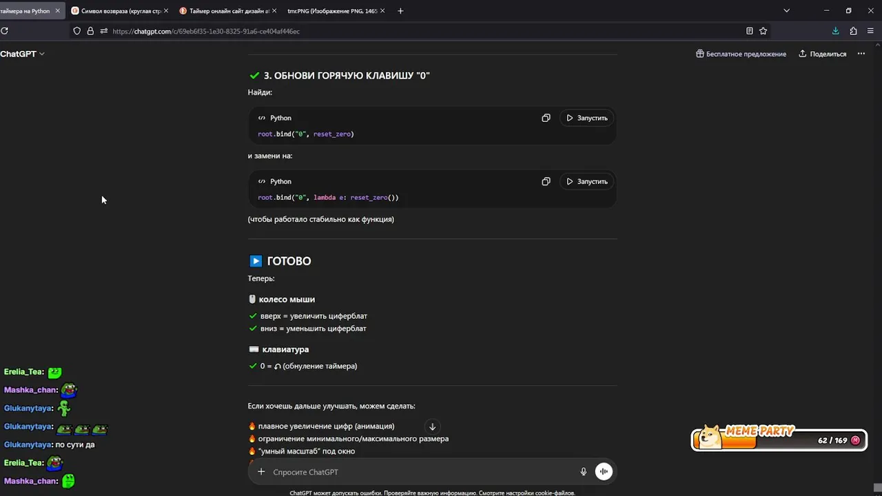
Task: Open the Firefox extensions puzzle icon
Action: [853, 31]
